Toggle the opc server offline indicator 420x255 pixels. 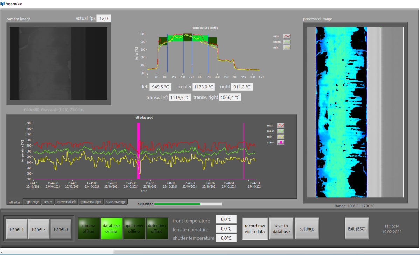point(134,228)
